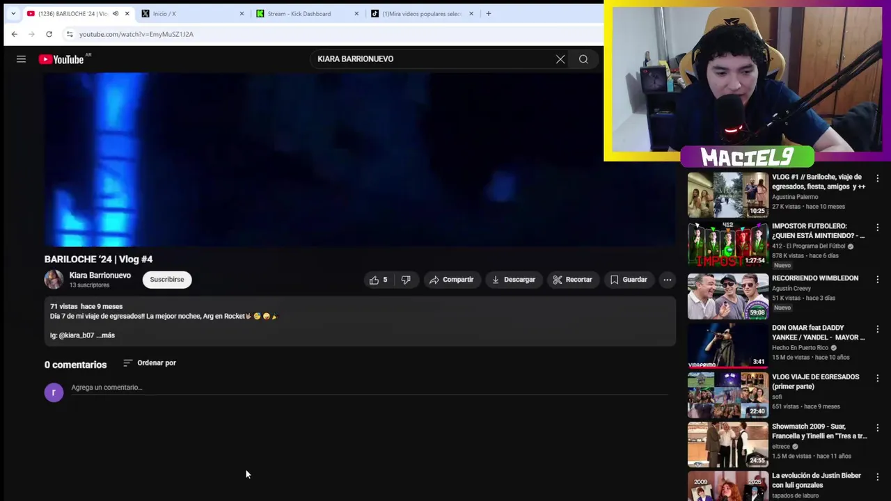
Task: Open the tab search dropdown arrow
Action: 13,13
